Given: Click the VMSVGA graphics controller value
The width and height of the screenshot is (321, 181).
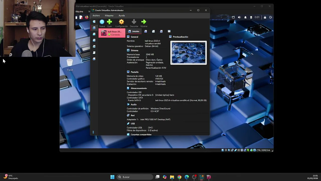Looking at the screenshot, I should [x=159, y=79].
